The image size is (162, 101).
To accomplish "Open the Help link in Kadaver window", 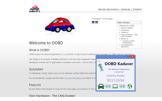I will point(99,61).
